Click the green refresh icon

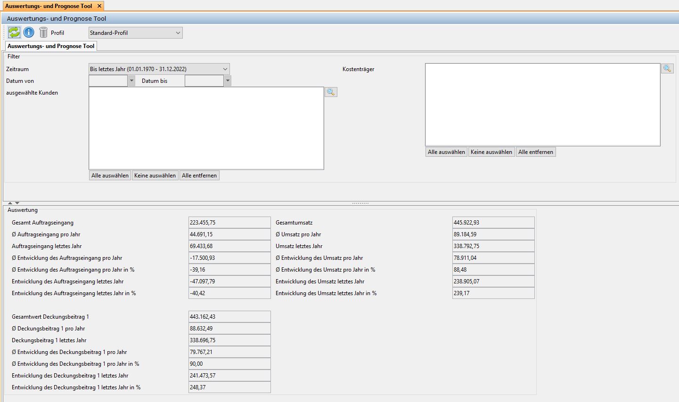(x=14, y=32)
